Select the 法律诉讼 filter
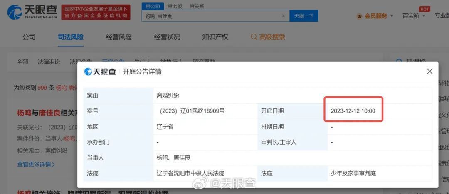Screen dimensions: 449x194 (x=49, y=62)
